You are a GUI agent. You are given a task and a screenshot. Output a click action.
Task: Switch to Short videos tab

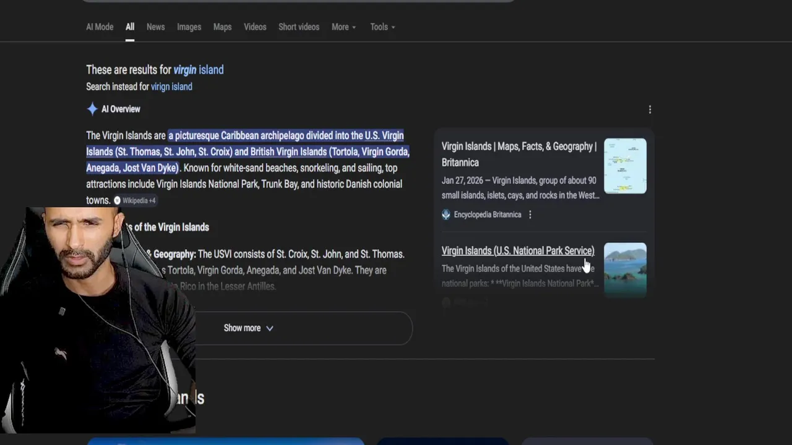[x=299, y=27]
